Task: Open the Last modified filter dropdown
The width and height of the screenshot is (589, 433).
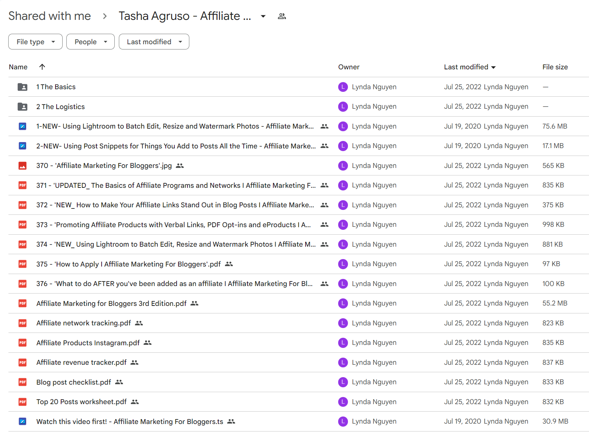Action: pyautogui.click(x=154, y=42)
